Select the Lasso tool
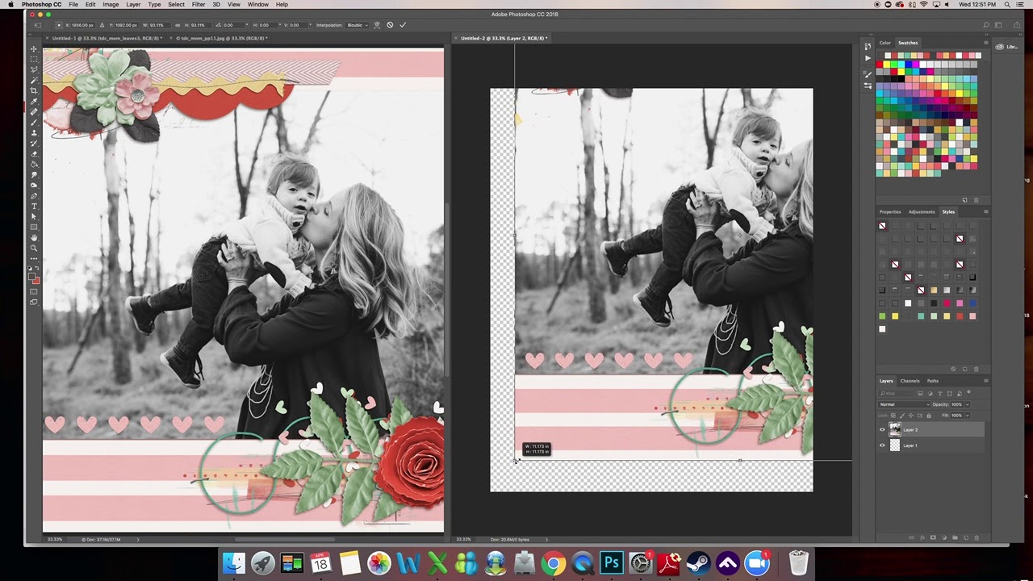 35,68
